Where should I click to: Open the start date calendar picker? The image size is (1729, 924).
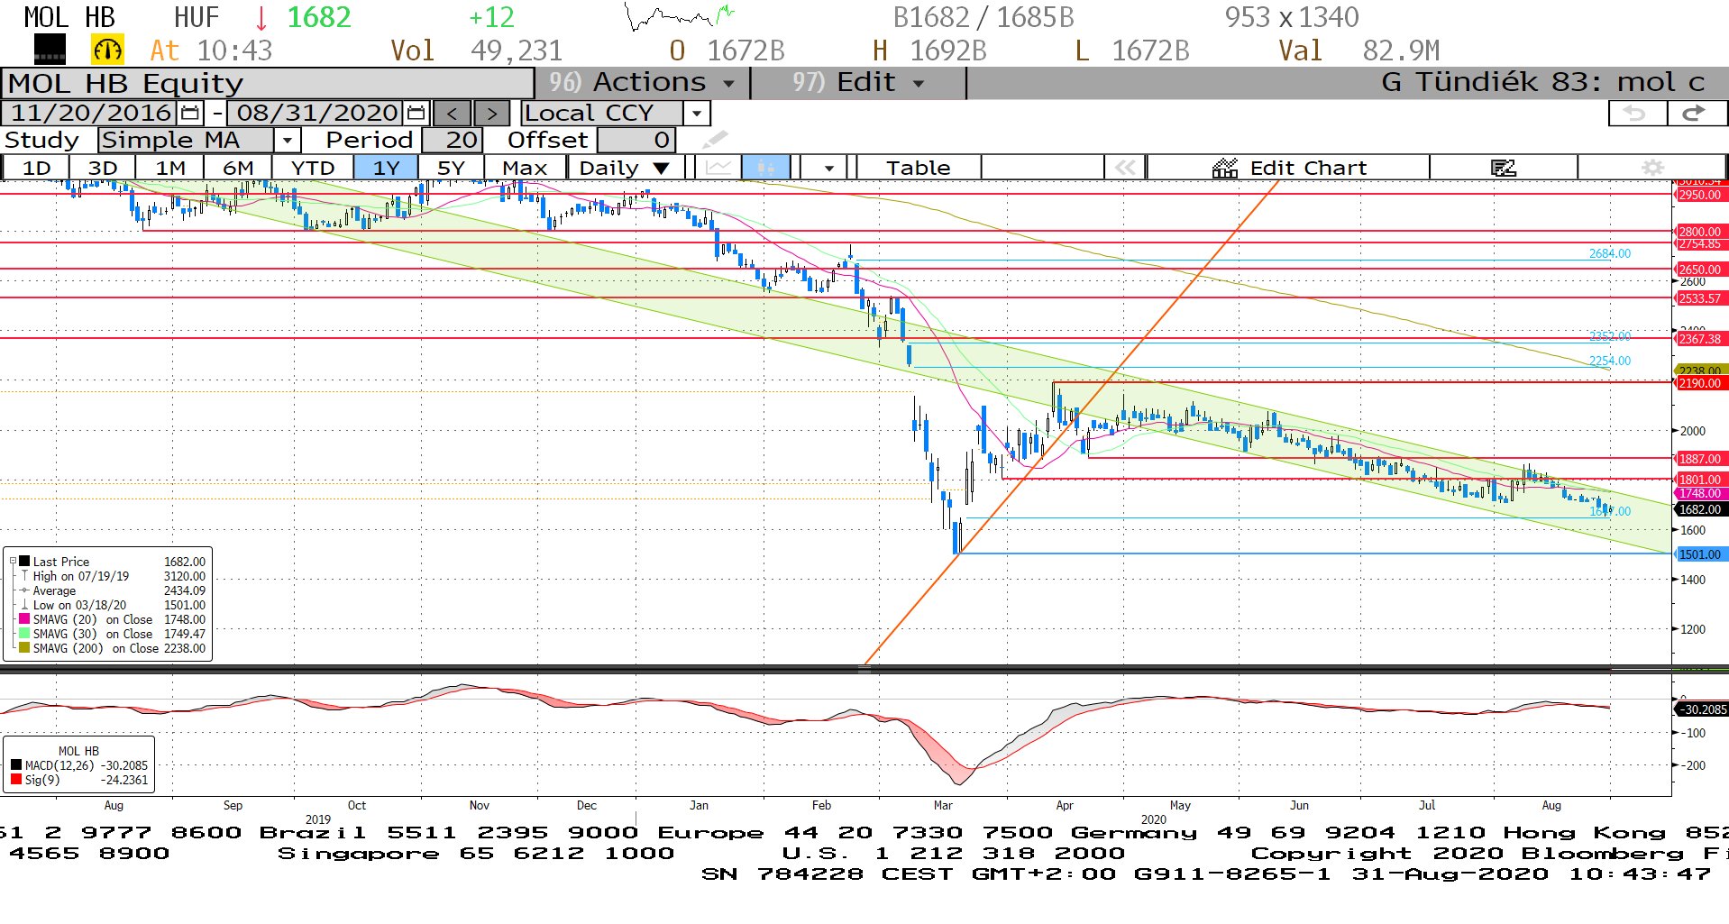[190, 114]
